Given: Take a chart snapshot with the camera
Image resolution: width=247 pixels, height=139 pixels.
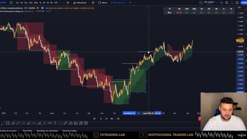Looking at the screenshot, I should pos(237,3).
